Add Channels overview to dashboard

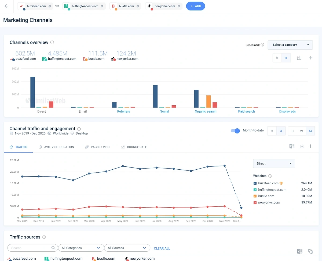[x=310, y=58]
